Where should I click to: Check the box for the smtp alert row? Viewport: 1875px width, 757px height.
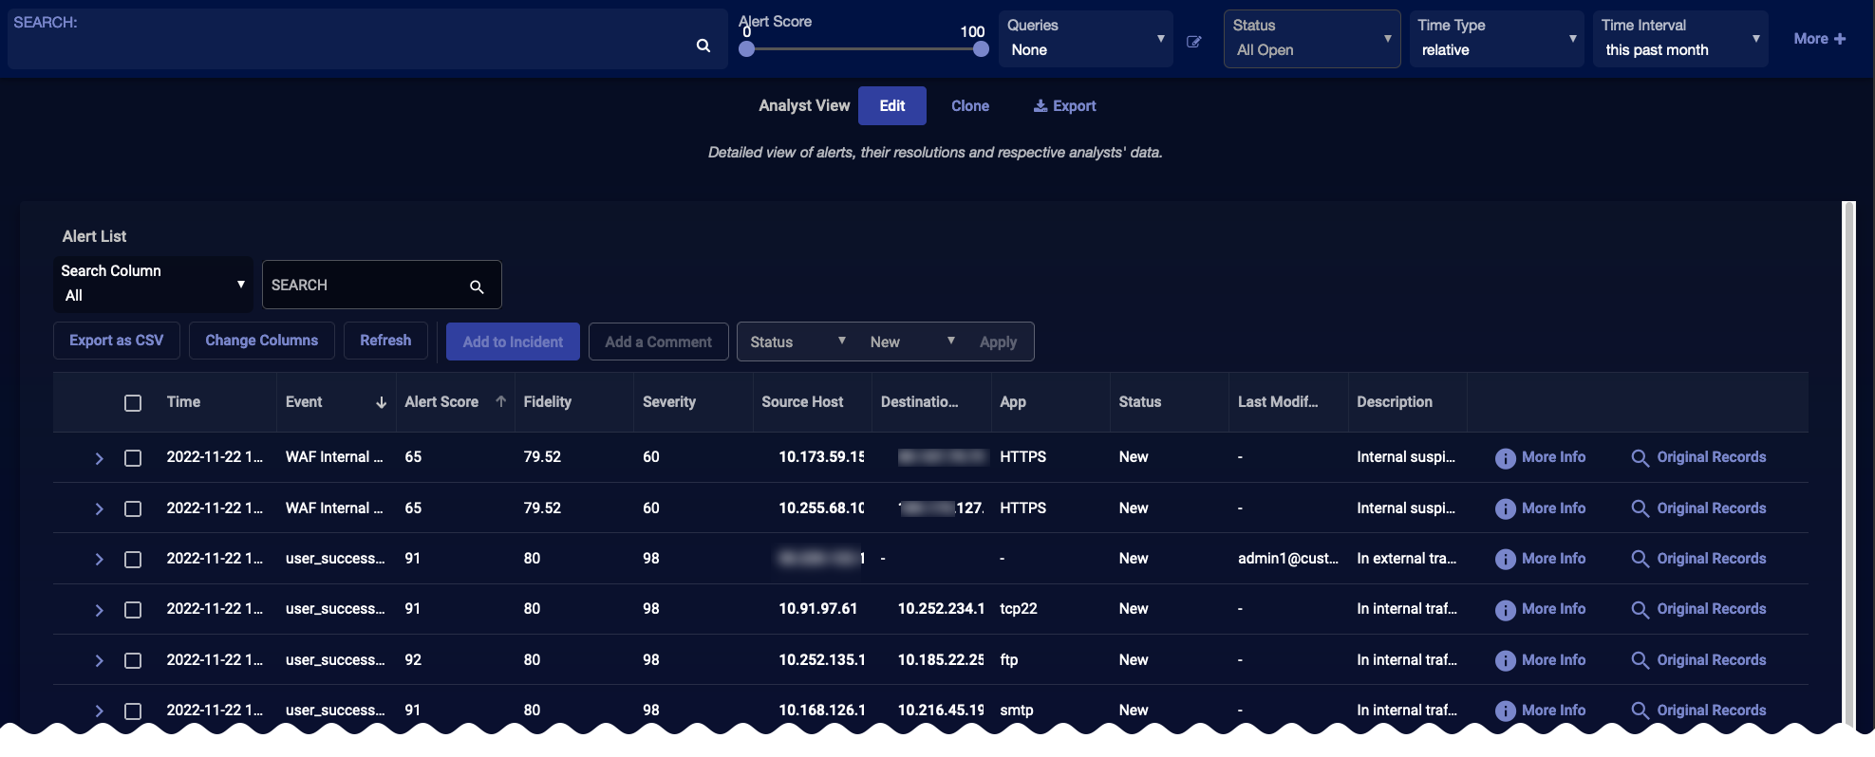pos(133,711)
